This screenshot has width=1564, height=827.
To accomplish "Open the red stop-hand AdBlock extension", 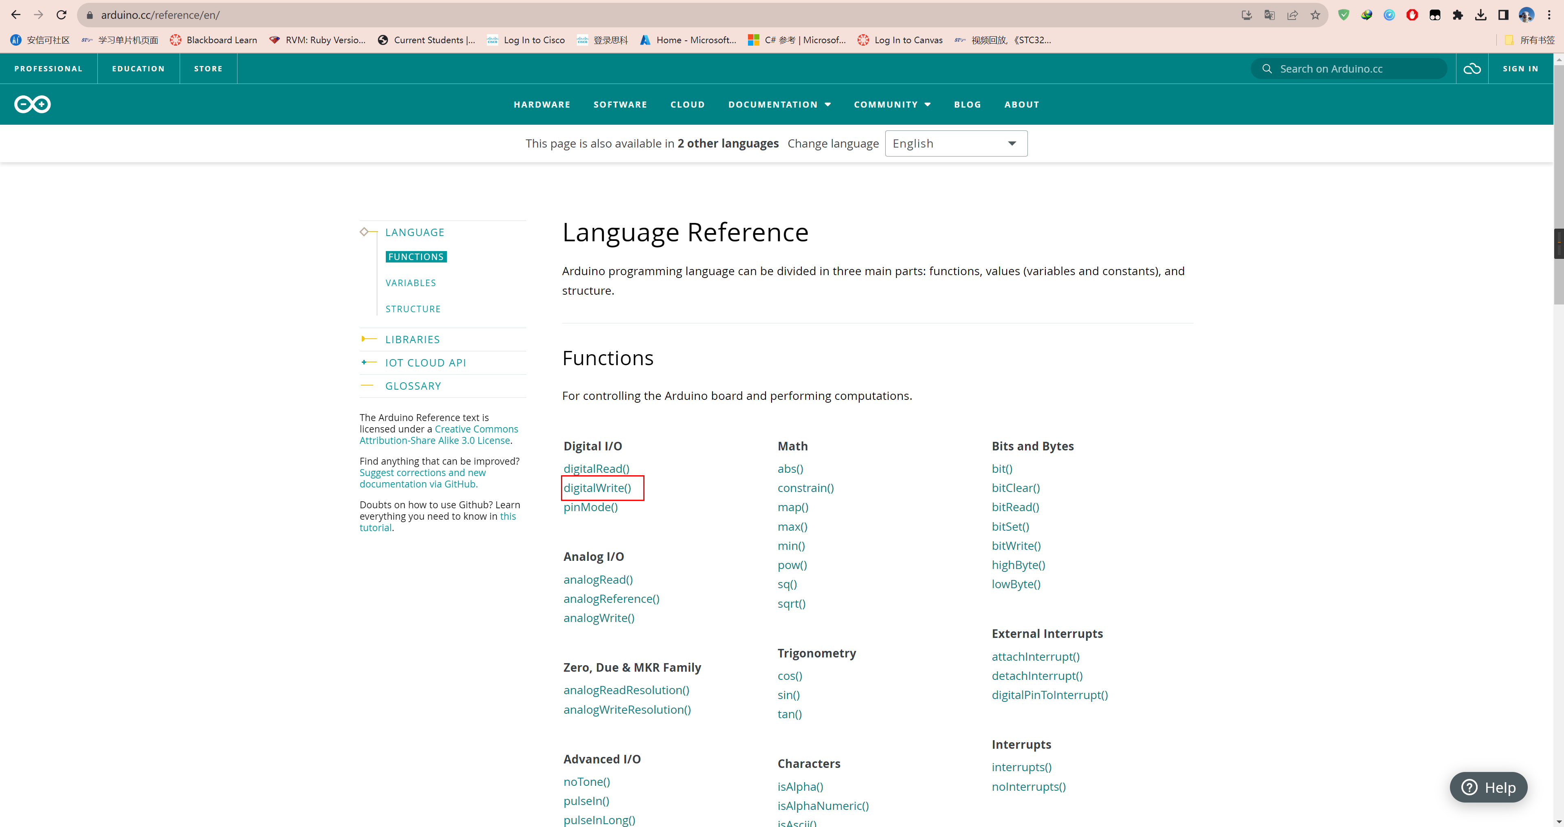I will [x=1412, y=15].
